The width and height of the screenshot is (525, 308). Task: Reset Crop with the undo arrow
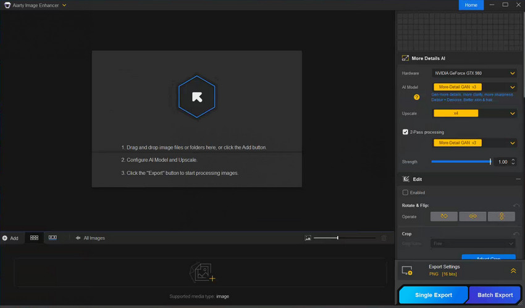click(516, 234)
